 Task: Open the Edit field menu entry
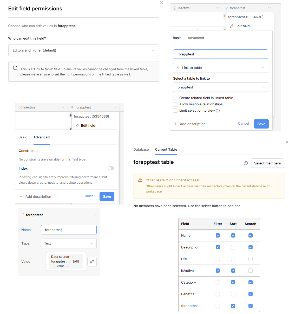tap(242, 26)
